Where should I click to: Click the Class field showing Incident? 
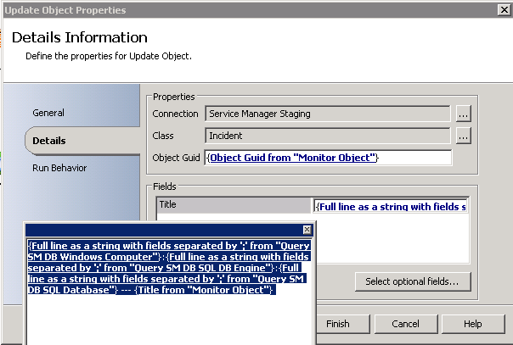point(328,136)
